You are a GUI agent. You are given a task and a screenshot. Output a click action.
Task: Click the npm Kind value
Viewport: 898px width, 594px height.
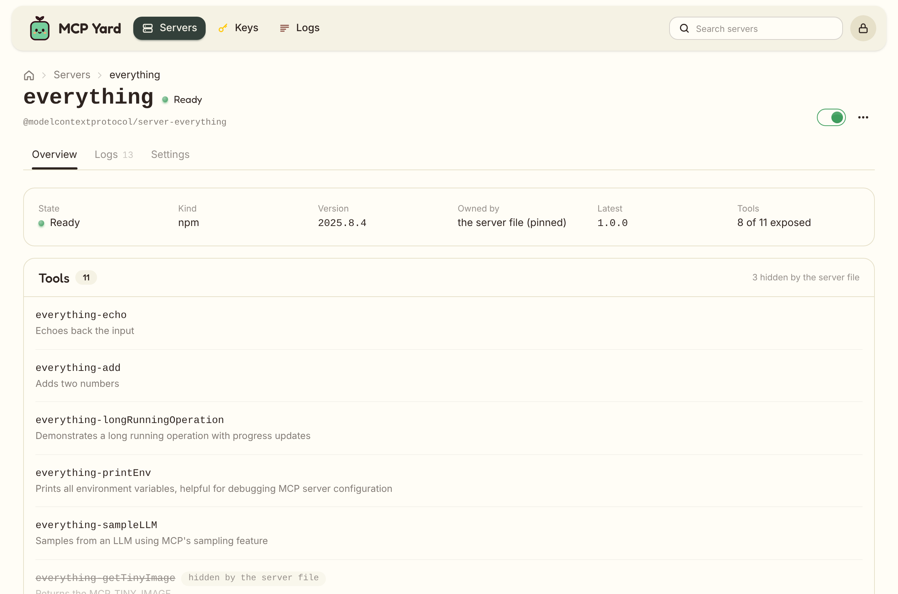click(x=189, y=223)
